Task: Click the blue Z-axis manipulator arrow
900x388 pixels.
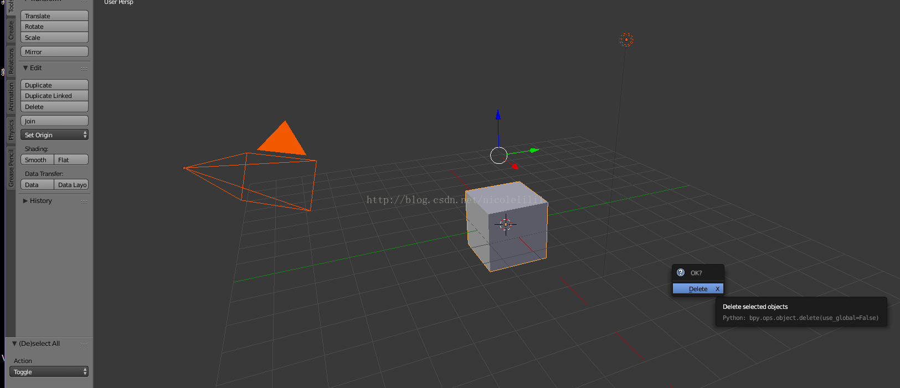Action: pyautogui.click(x=498, y=115)
